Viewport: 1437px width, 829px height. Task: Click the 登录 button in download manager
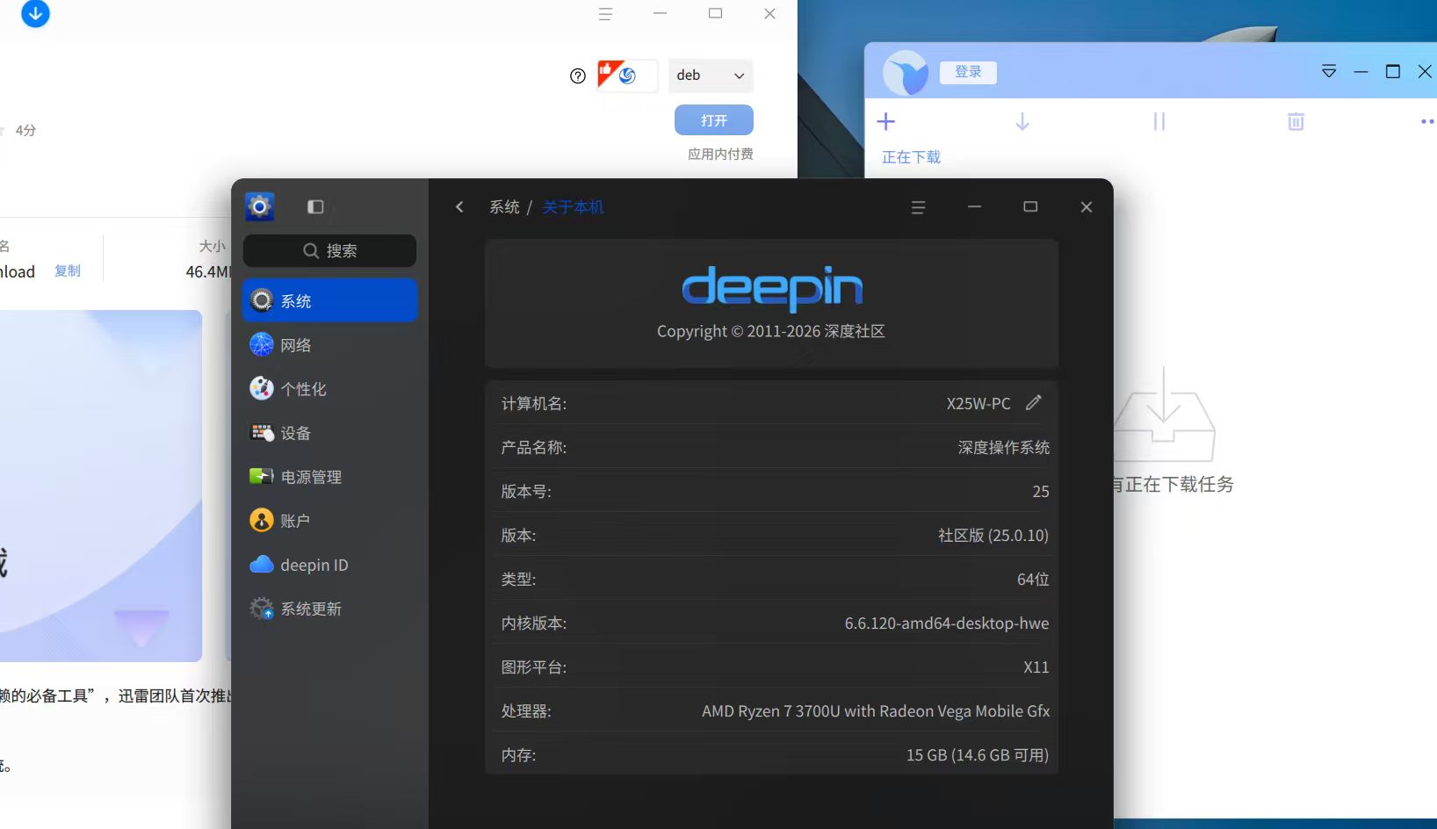(968, 72)
